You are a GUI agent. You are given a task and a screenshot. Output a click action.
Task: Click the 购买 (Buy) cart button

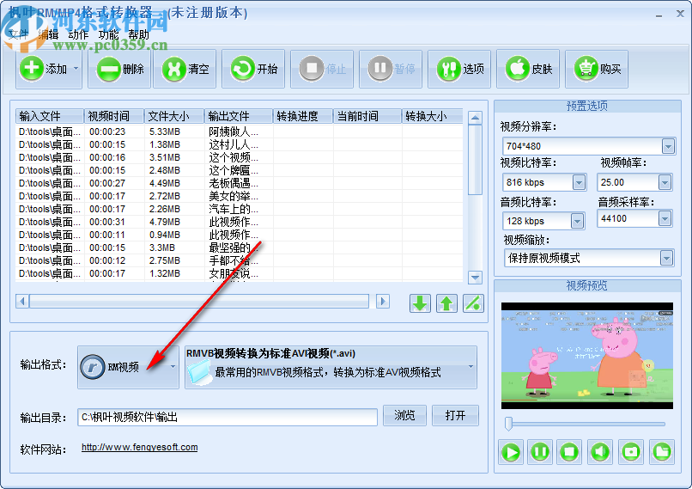(597, 69)
